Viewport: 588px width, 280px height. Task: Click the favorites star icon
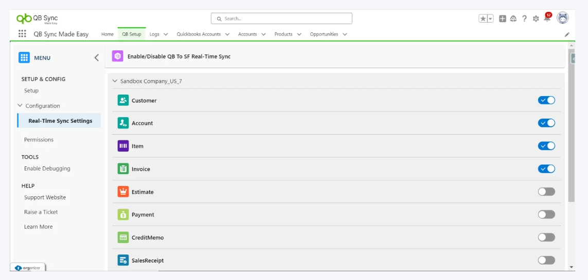tap(483, 18)
